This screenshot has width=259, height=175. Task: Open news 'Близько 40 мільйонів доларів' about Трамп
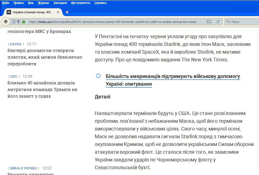click(x=42, y=90)
